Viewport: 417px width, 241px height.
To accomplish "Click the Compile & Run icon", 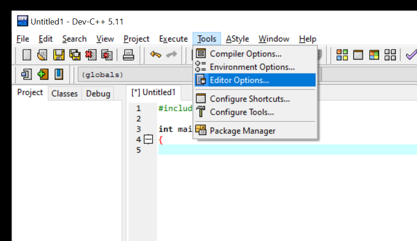I will click(x=374, y=55).
